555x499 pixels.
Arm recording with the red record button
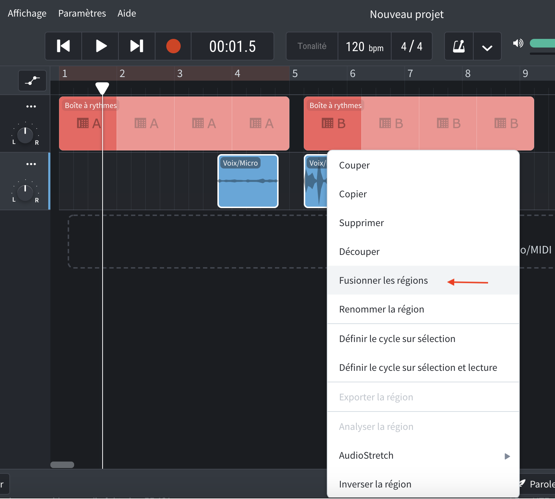pos(173,46)
